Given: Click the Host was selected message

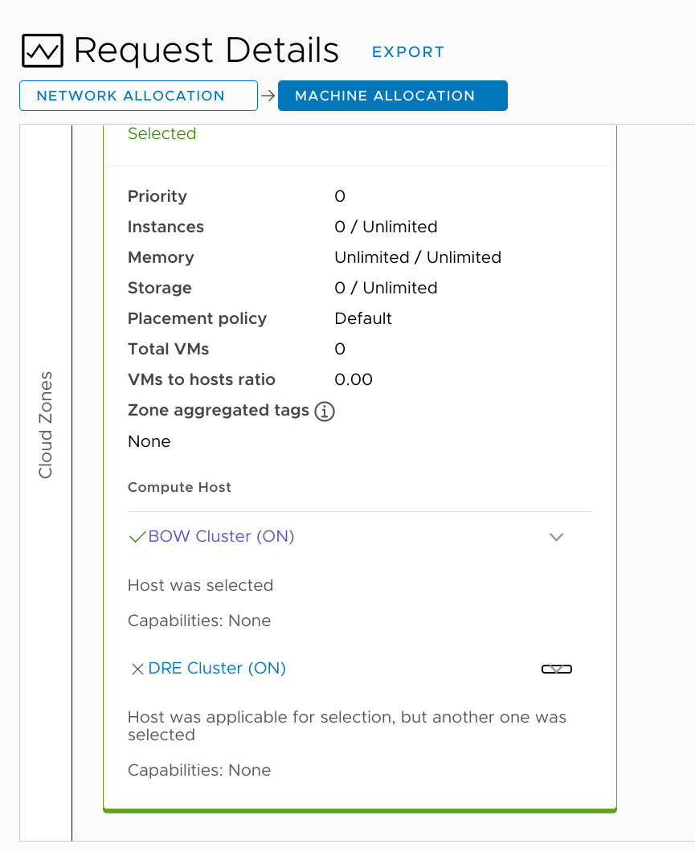Looking at the screenshot, I should point(200,585).
